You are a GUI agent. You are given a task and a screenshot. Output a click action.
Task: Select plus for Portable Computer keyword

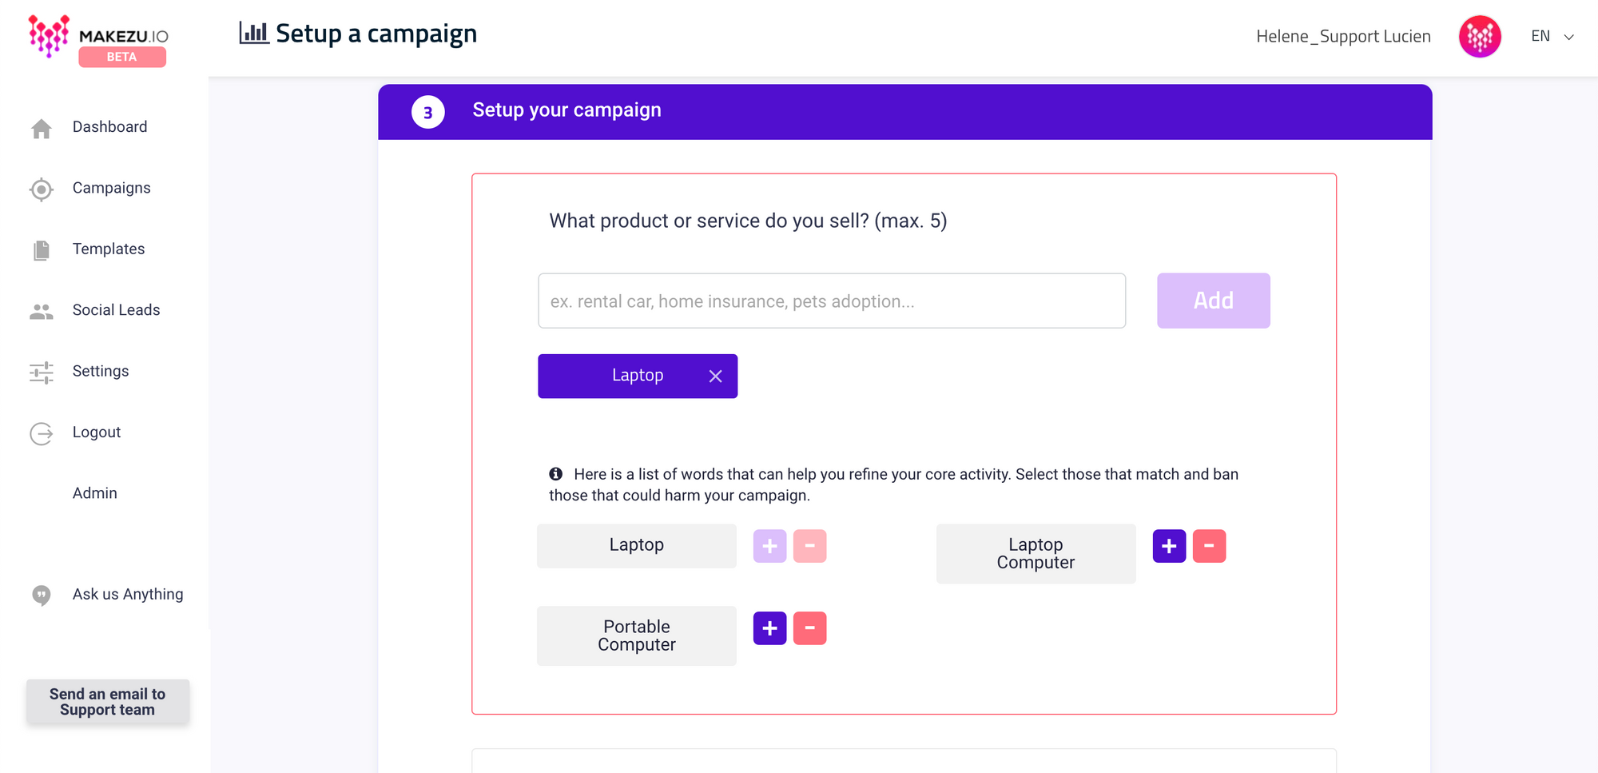pyautogui.click(x=769, y=628)
